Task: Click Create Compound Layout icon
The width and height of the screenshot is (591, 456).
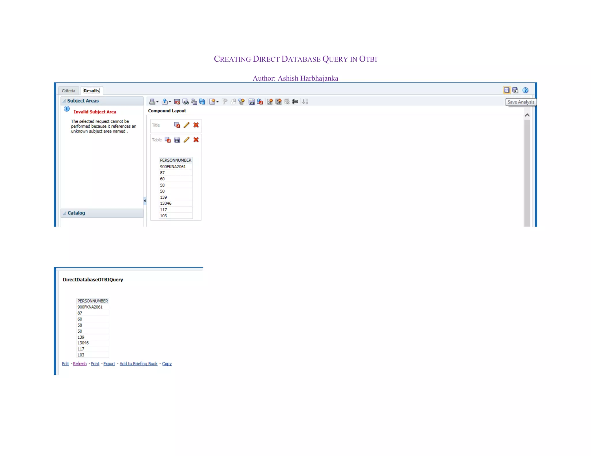Action: (270, 101)
